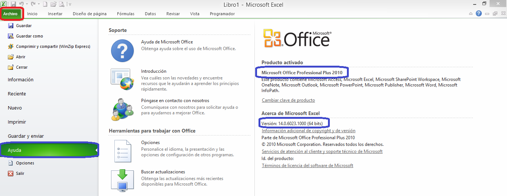The height and width of the screenshot is (196, 507).
Task: Open the Diseño de página tab
Action: pos(90,14)
